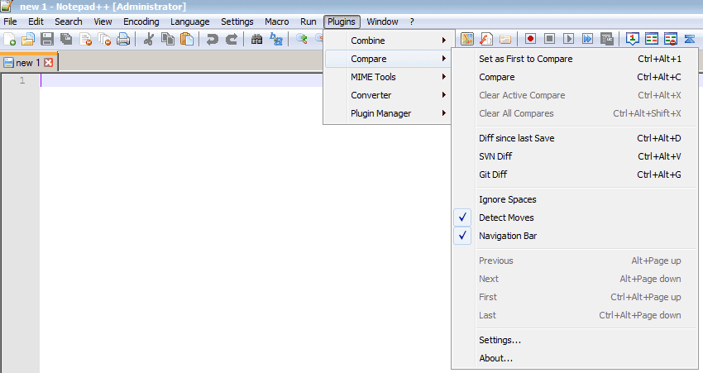Open Compare plugin Settings... entry
This screenshot has width=703, height=373.
click(574, 340)
